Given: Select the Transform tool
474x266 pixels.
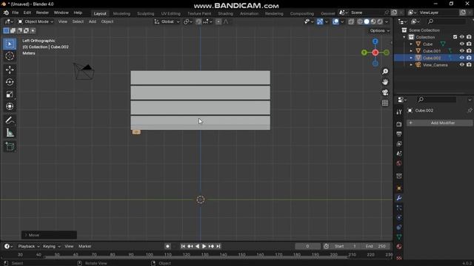Looking at the screenshot, I should 10,106.
